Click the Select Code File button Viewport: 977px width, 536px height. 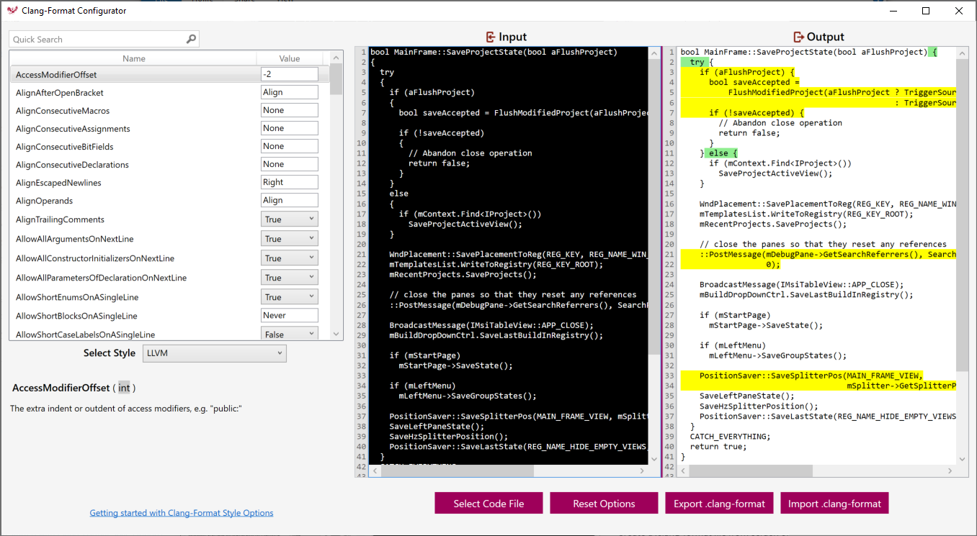point(488,503)
